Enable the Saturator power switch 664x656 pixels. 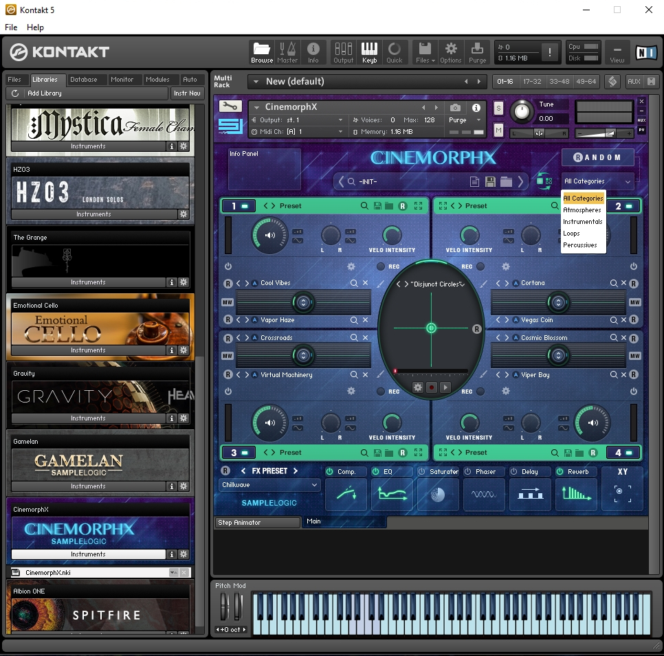(422, 471)
